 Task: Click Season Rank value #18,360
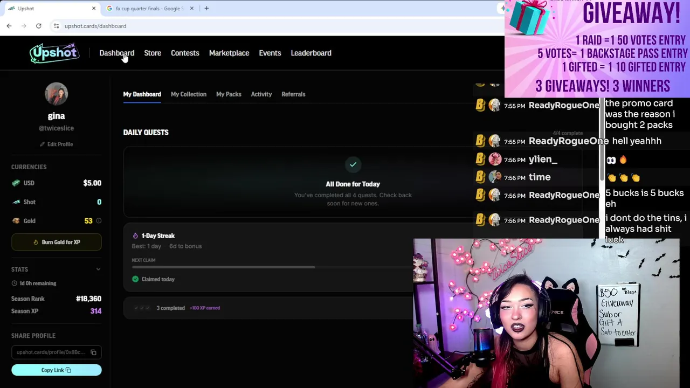tap(88, 299)
